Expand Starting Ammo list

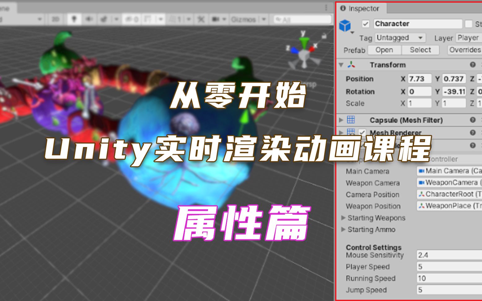tap(343, 229)
